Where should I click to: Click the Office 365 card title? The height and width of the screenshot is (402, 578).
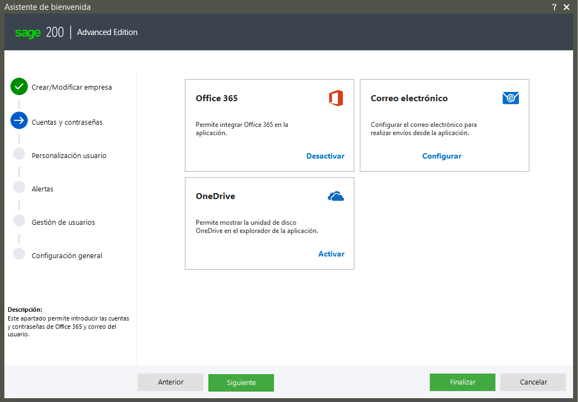(x=217, y=98)
